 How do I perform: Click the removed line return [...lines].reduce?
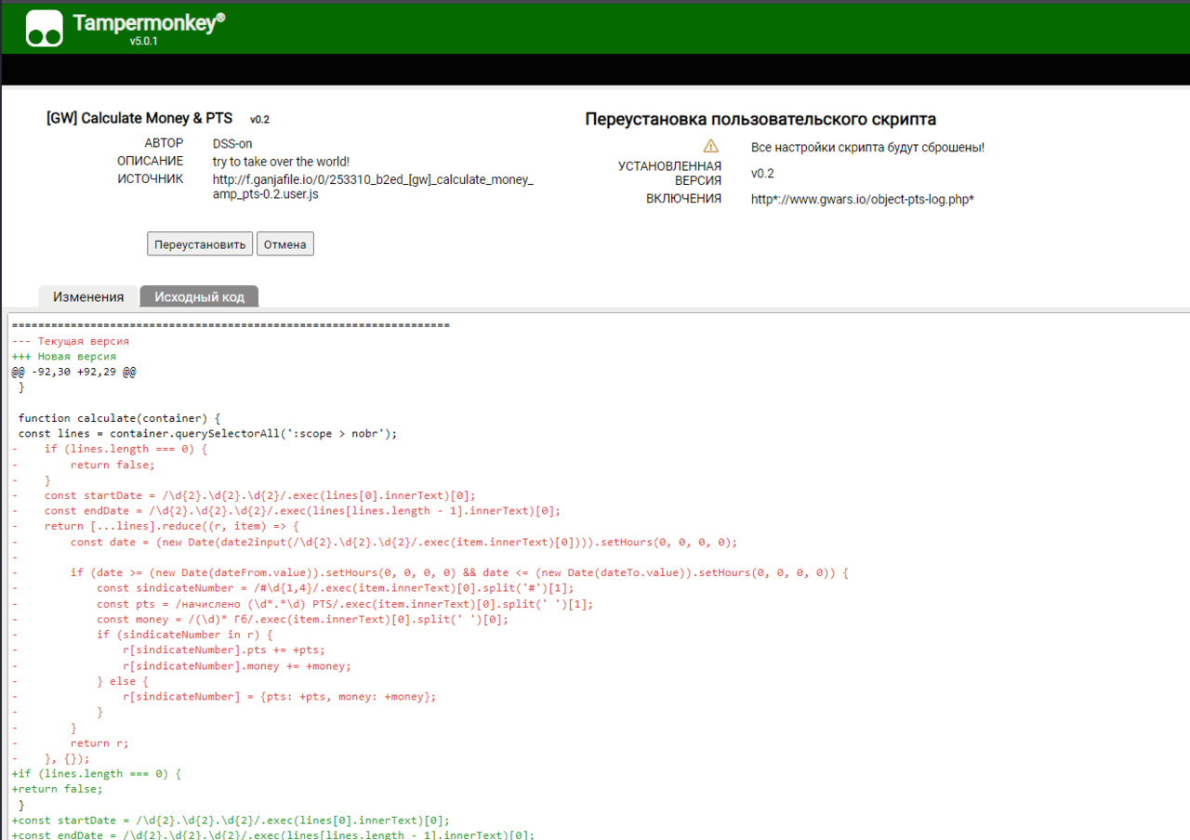[155, 527]
